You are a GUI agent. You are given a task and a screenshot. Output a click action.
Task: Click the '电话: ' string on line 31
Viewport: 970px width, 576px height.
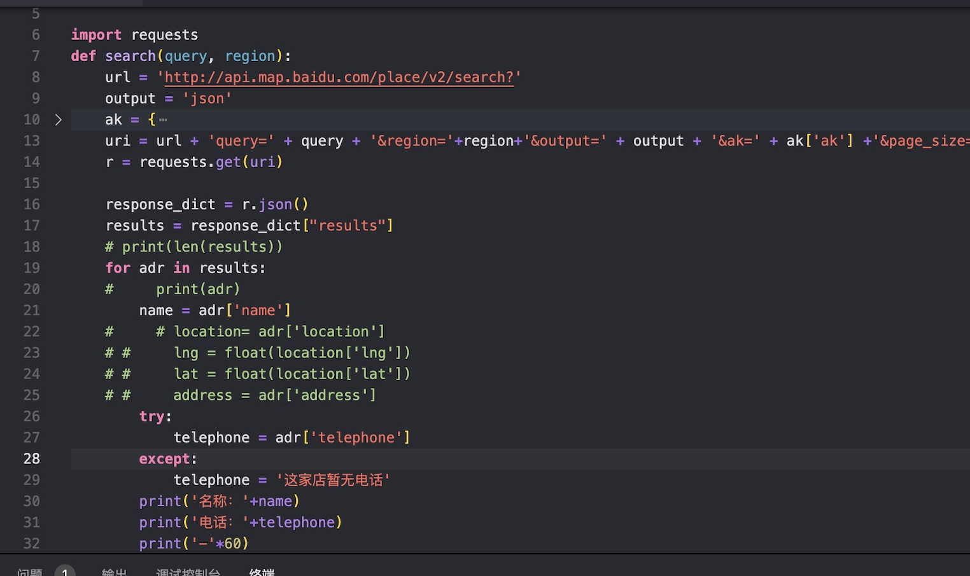[220, 522]
